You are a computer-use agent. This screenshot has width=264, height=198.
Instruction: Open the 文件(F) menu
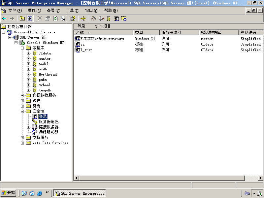(15, 11)
